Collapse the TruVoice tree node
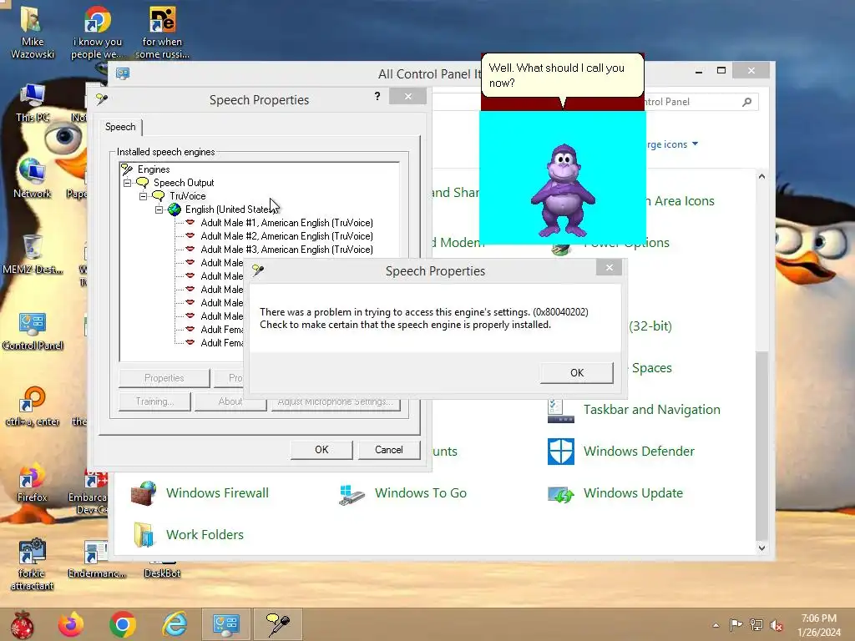The height and width of the screenshot is (641, 855). [143, 196]
